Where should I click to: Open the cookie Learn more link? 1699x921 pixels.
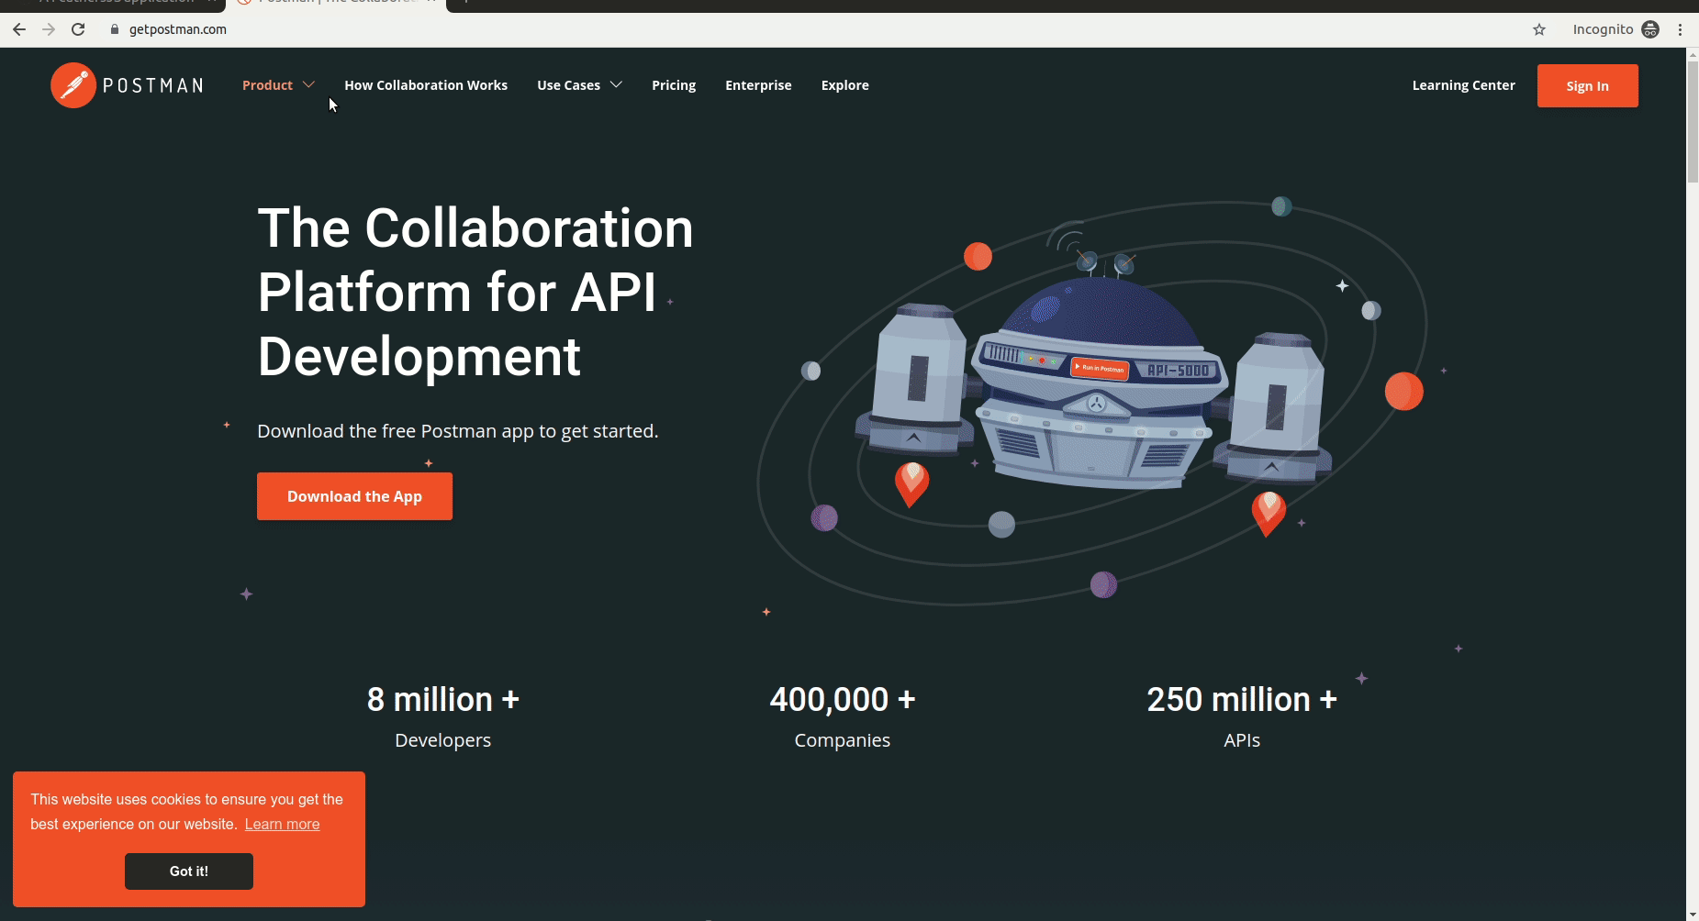pos(282,824)
